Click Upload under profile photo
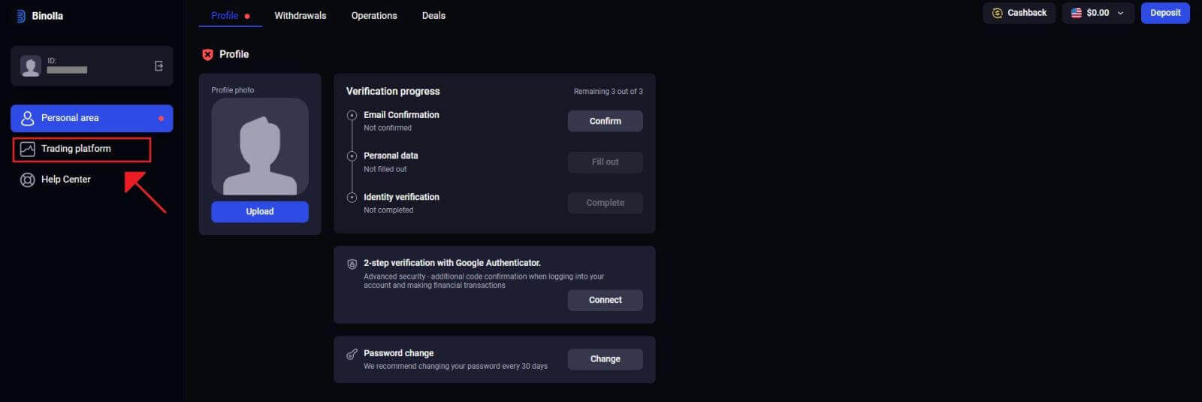This screenshot has width=1202, height=402. pos(259,211)
